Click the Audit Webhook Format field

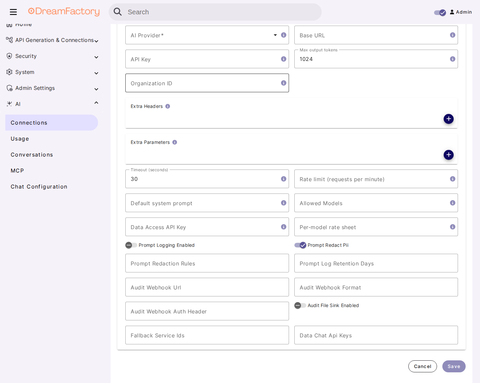pos(376,287)
